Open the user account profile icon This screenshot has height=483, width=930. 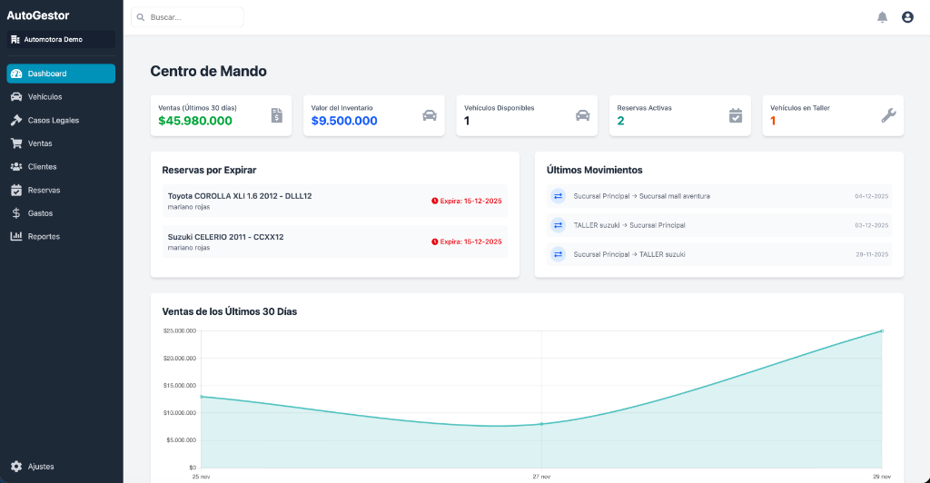coord(906,17)
